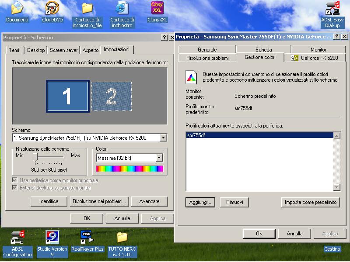Open the Schermo monitor selection dropdown

(163, 138)
